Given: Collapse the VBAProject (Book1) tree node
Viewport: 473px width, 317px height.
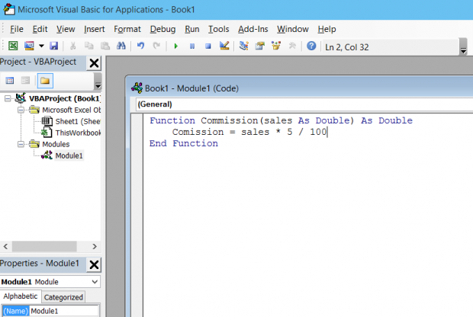Looking at the screenshot, I should click(x=8, y=98).
